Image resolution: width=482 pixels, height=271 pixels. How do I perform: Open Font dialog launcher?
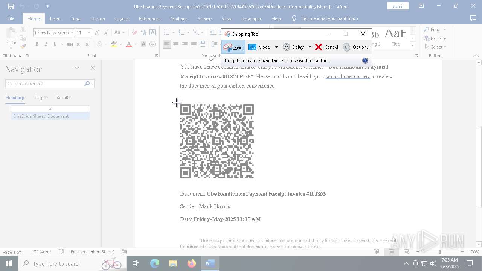click(156, 56)
